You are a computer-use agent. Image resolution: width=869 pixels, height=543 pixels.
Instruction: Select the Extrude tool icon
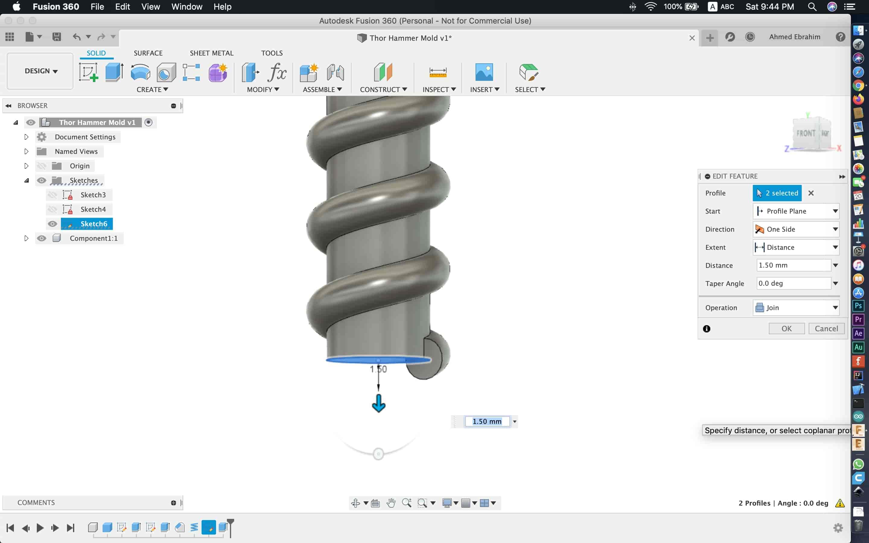point(115,72)
